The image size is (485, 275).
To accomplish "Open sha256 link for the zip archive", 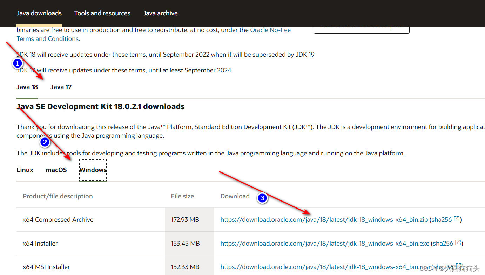I will tap(442, 220).
